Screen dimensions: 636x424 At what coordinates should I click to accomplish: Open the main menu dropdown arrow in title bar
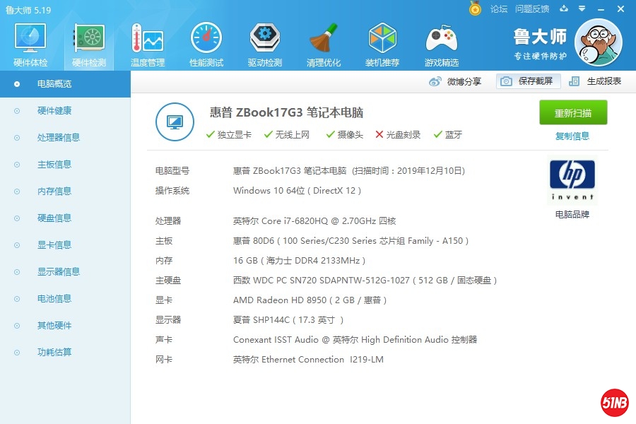582,8
